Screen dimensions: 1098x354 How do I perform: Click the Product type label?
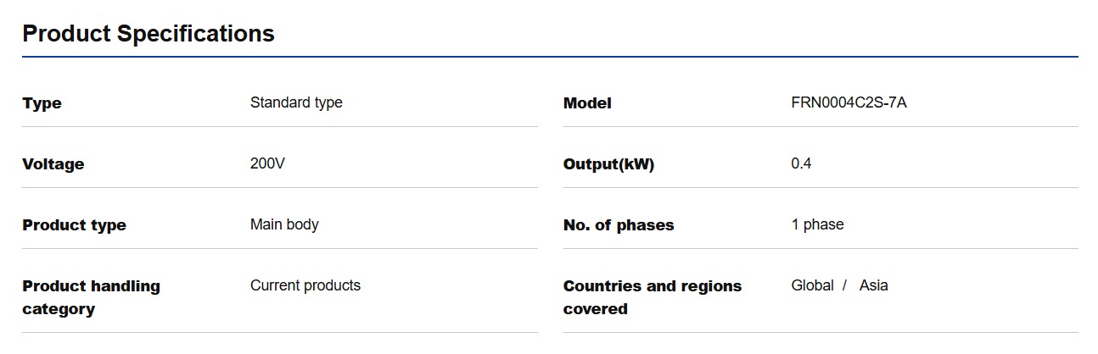point(74,225)
